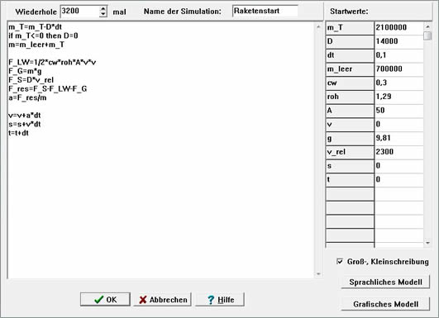
Task: Click the line m=m_leer+m_T
Action: (36, 45)
